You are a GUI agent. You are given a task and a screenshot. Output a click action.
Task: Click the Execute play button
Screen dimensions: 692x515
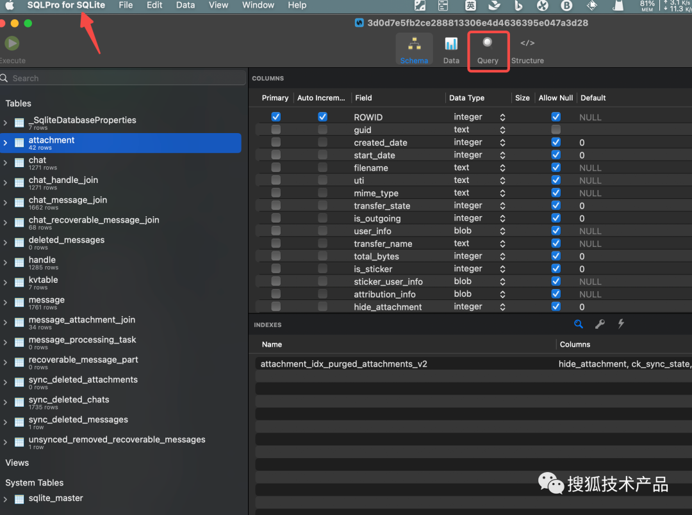click(x=12, y=43)
